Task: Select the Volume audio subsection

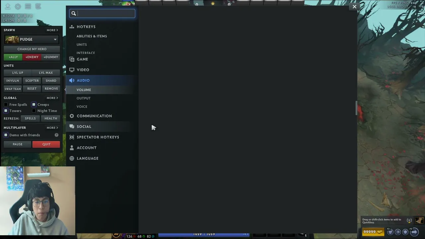Action: coord(84,90)
